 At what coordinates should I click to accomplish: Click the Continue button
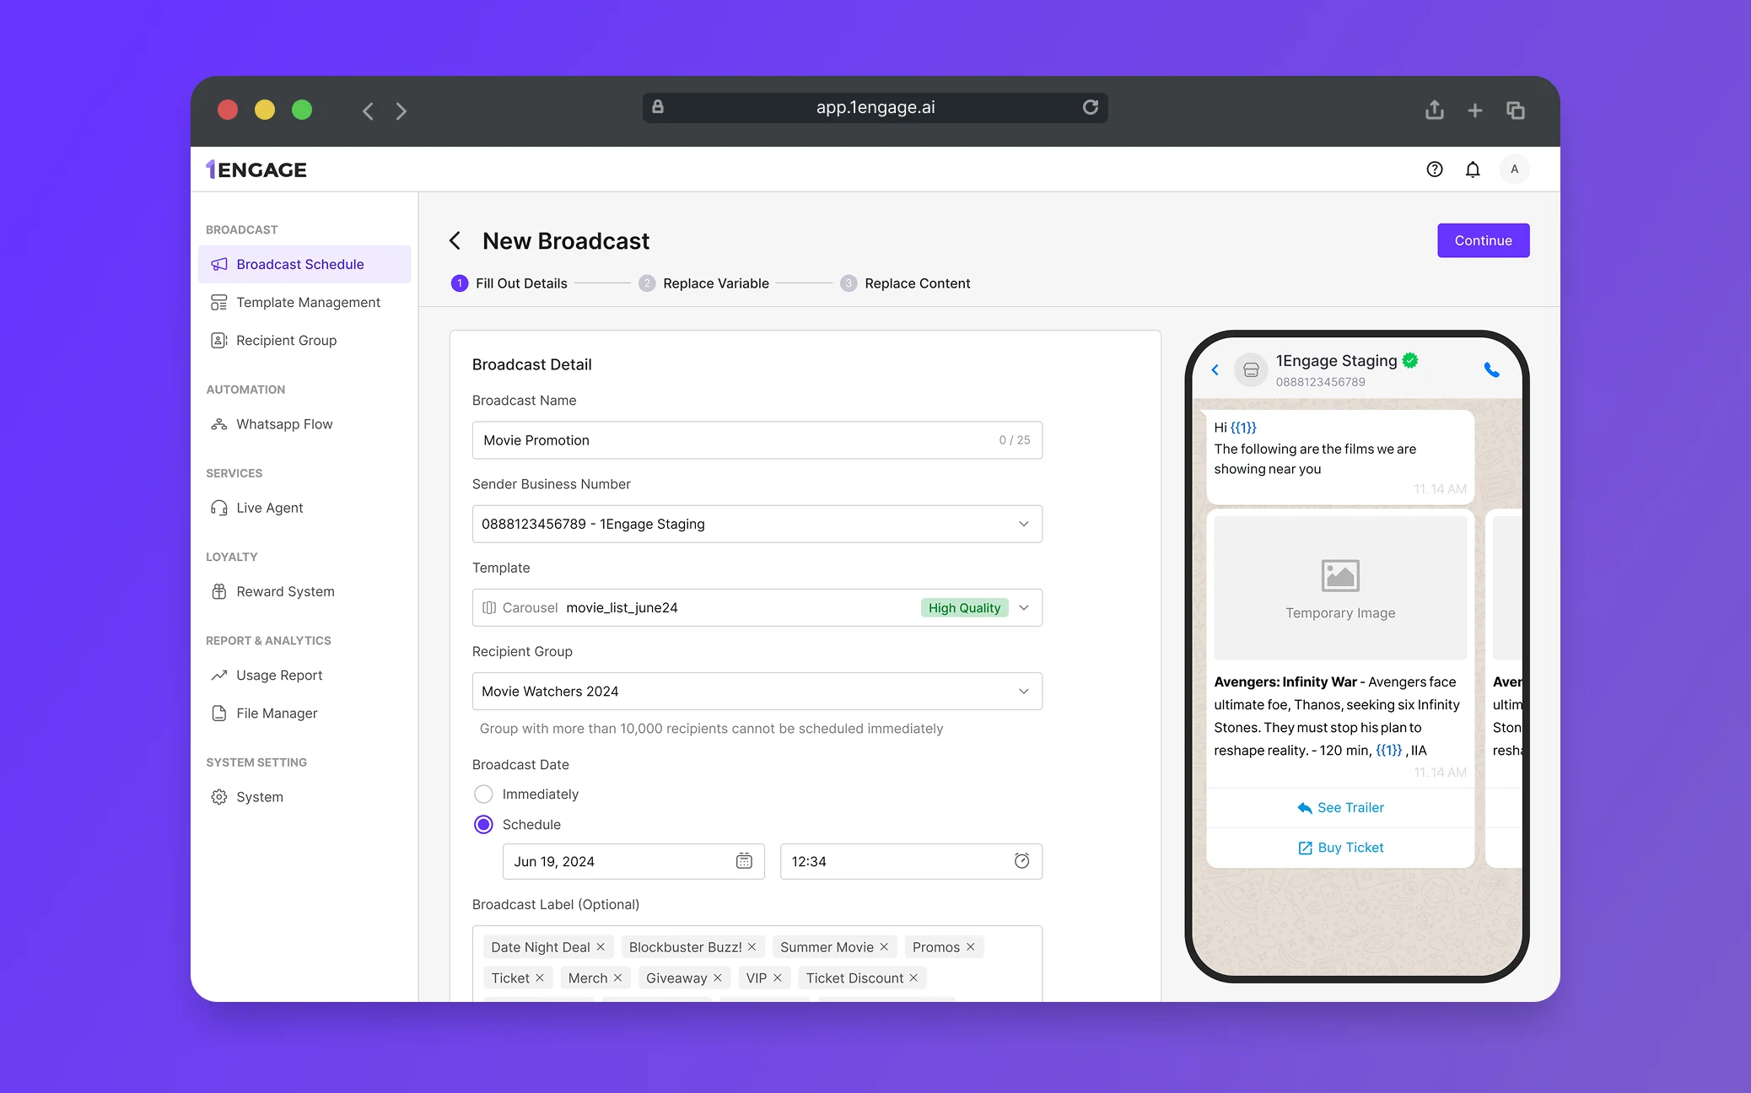[1483, 240]
